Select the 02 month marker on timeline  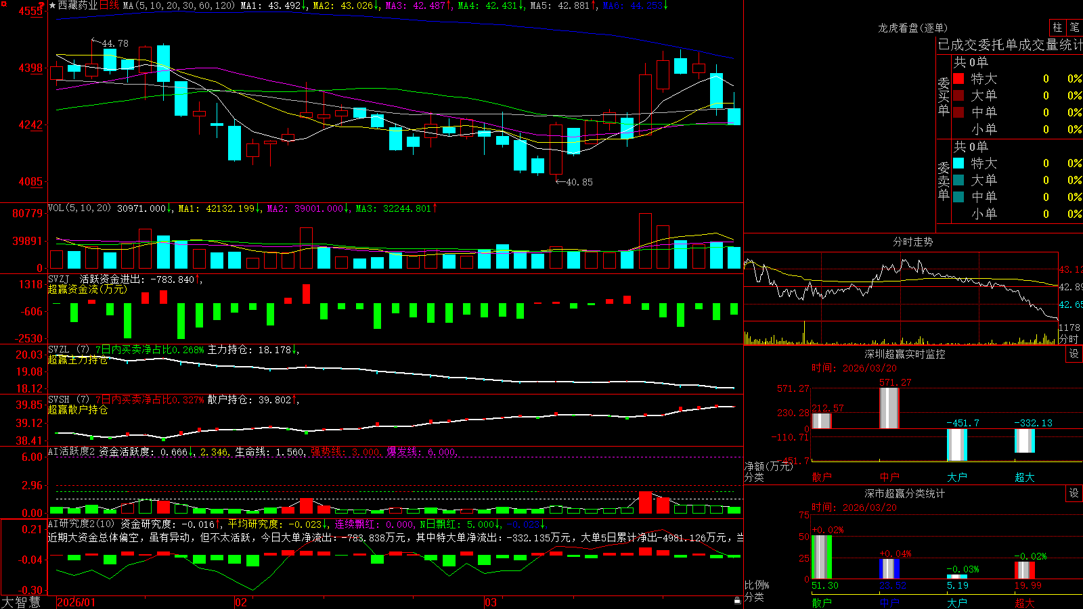pyautogui.click(x=240, y=602)
